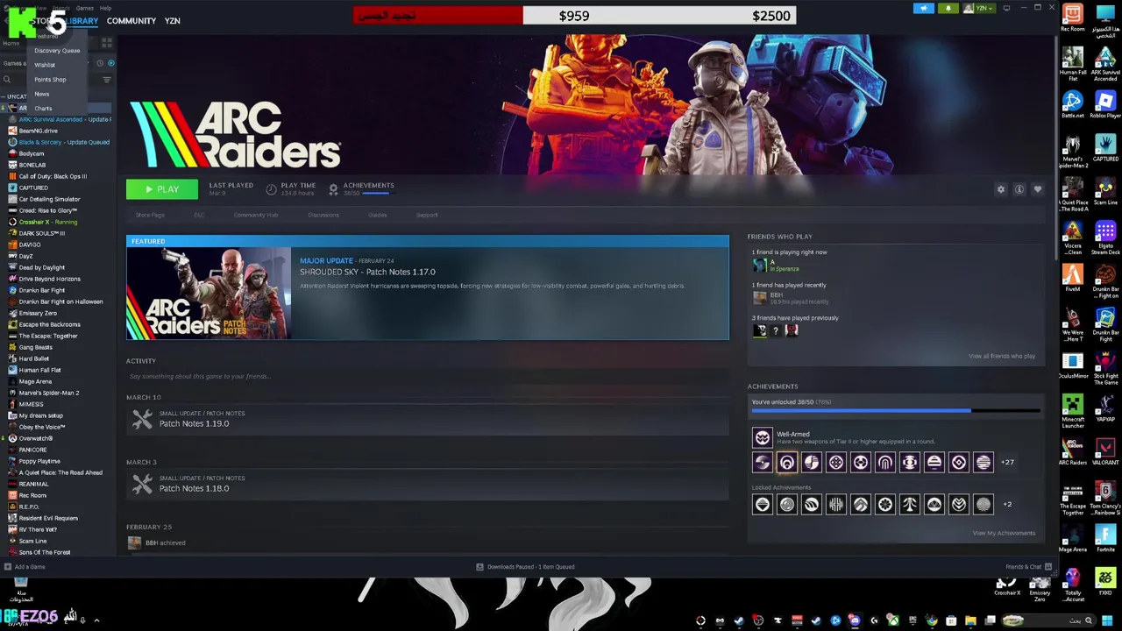Toggle ready-to-play filter in sidebar
The image size is (1122, 631).
click(x=110, y=63)
